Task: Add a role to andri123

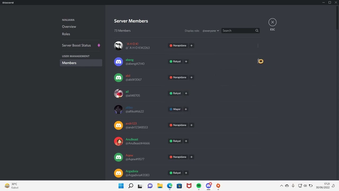Action: [x=191, y=125]
